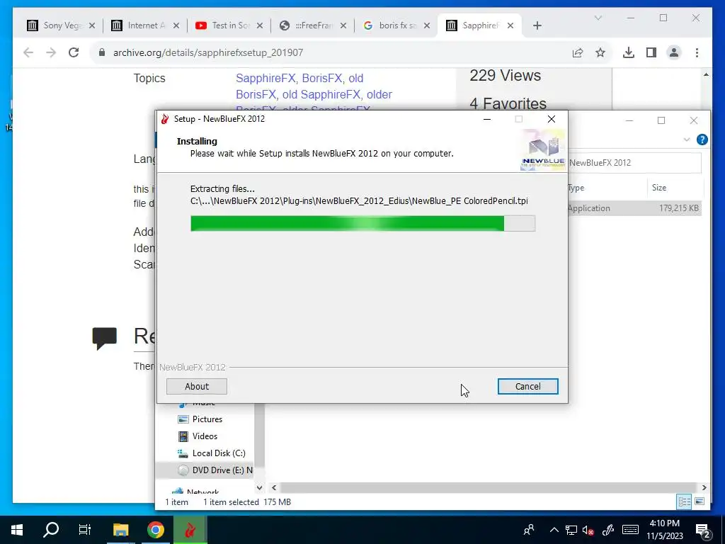Image resolution: width=725 pixels, height=544 pixels.
Task: Open the network status tray icon
Action: tap(571, 530)
